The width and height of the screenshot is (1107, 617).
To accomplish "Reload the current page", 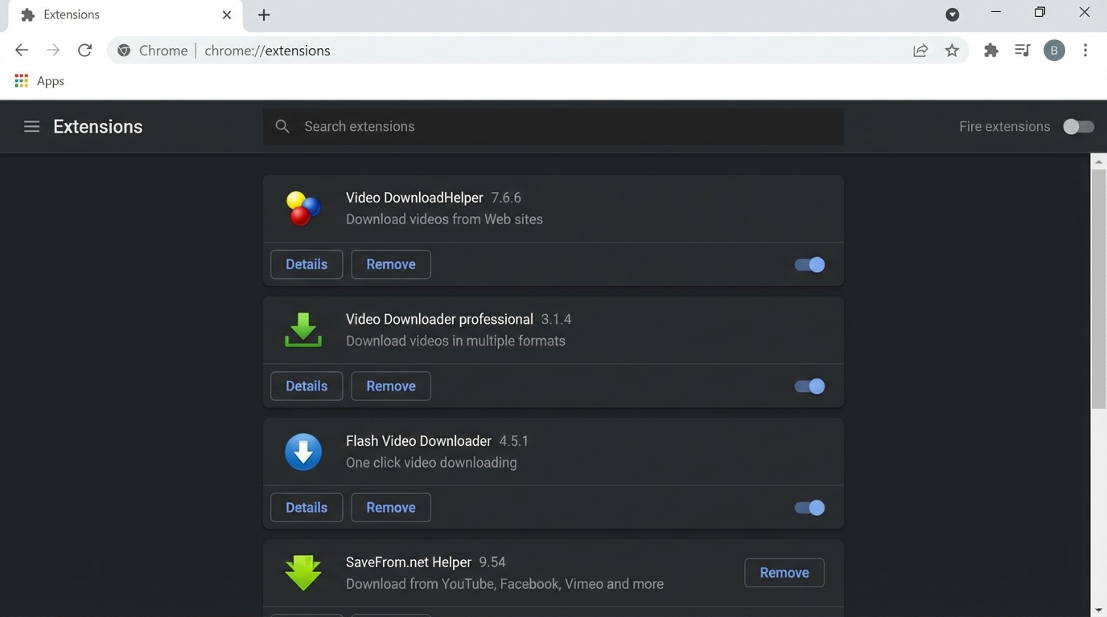I will [84, 49].
